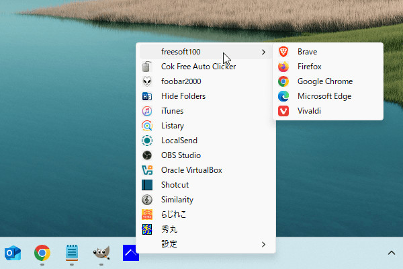
Task: Open the notepad app in the taskbar
Action: [72, 252]
